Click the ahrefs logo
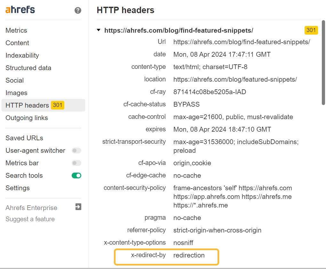326x269 pixels. (20, 10)
